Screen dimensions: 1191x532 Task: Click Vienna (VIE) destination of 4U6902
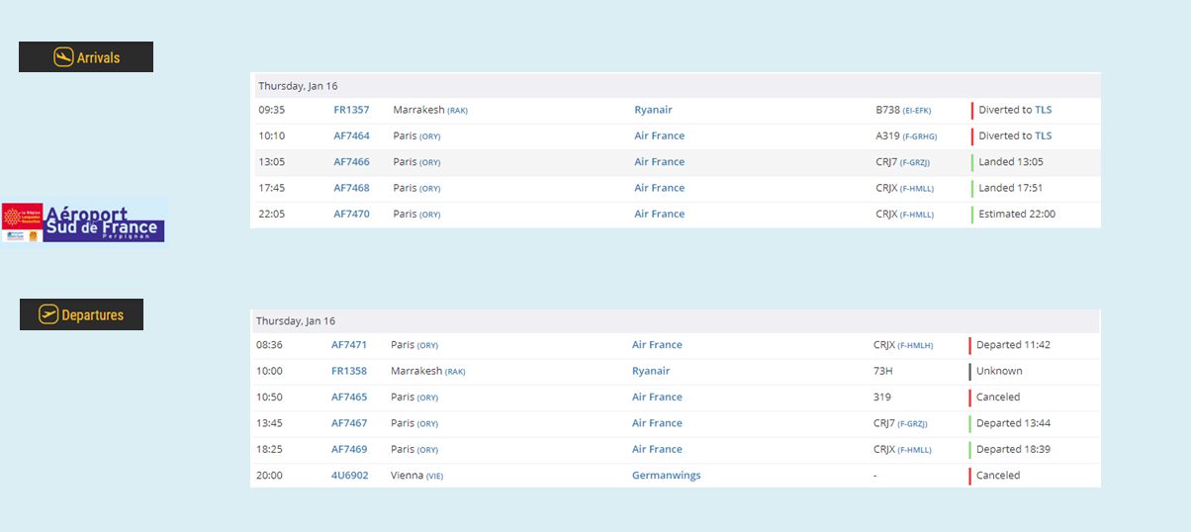tap(414, 475)
